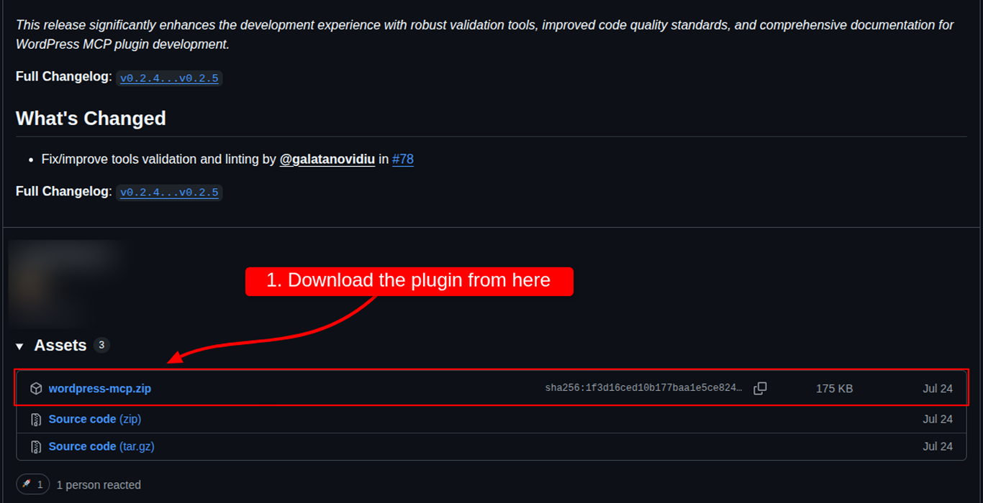Open pull request #78
This screenshot has width=983, height=503.
click(x=403, y=159)
